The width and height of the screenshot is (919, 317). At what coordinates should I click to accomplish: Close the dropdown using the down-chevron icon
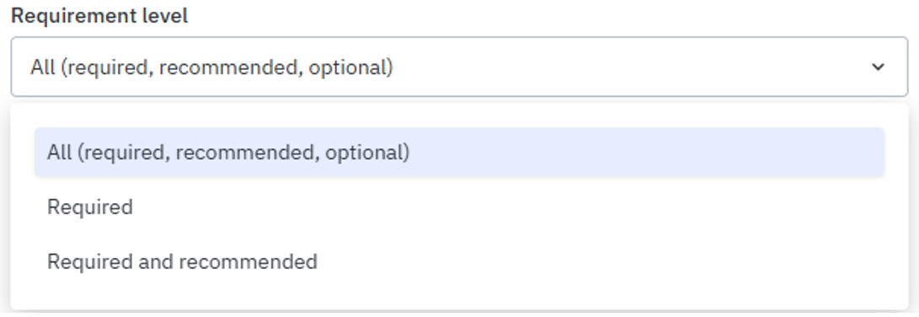click(878, 67)
